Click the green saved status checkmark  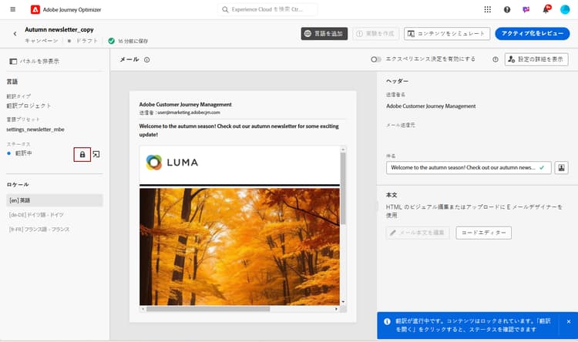point(111,41)
